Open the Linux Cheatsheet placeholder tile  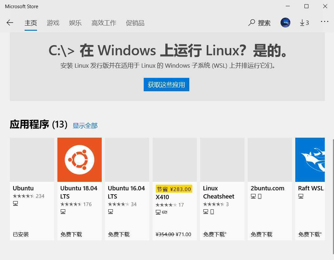tap(222, 160)
